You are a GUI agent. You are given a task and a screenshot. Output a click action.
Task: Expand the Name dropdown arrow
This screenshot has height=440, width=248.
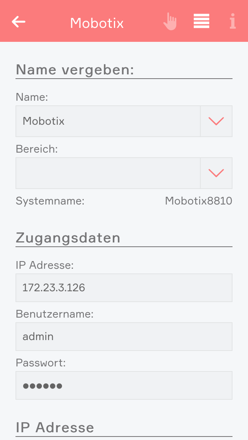pos(216,121)
